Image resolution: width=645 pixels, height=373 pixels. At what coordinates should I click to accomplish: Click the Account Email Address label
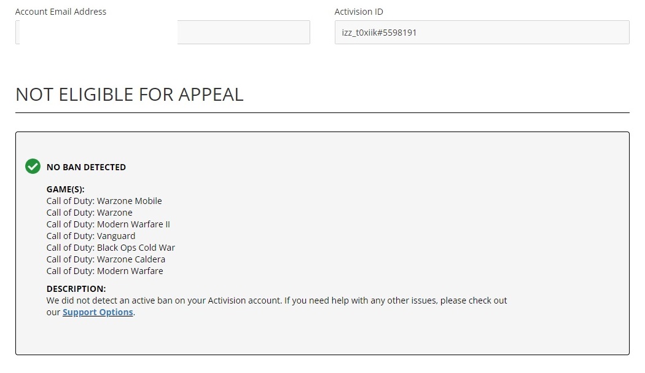pos(60,12)
